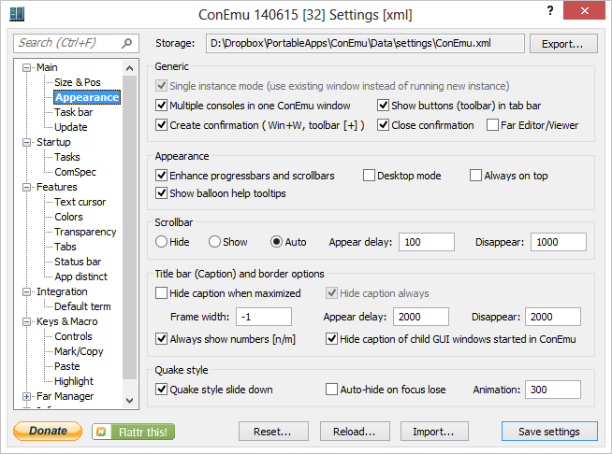Image resolution: width=612 pixels, height=454 pixels.
Task: Open the Update settings page
Action: (x=70, y=127)
